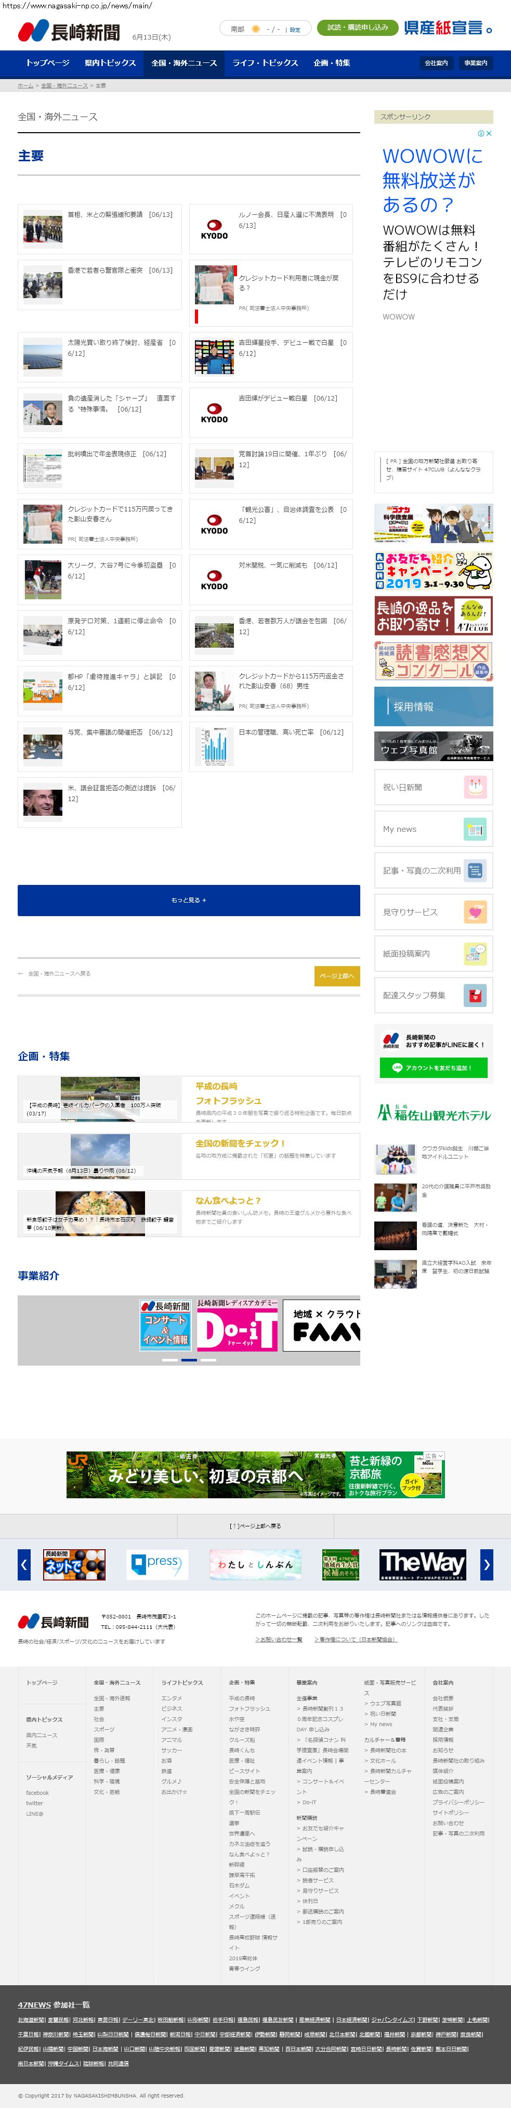Screen dimensions: 511x2108
Task: Open the 県産紙宣言 banner
Action: click(448, 28)
